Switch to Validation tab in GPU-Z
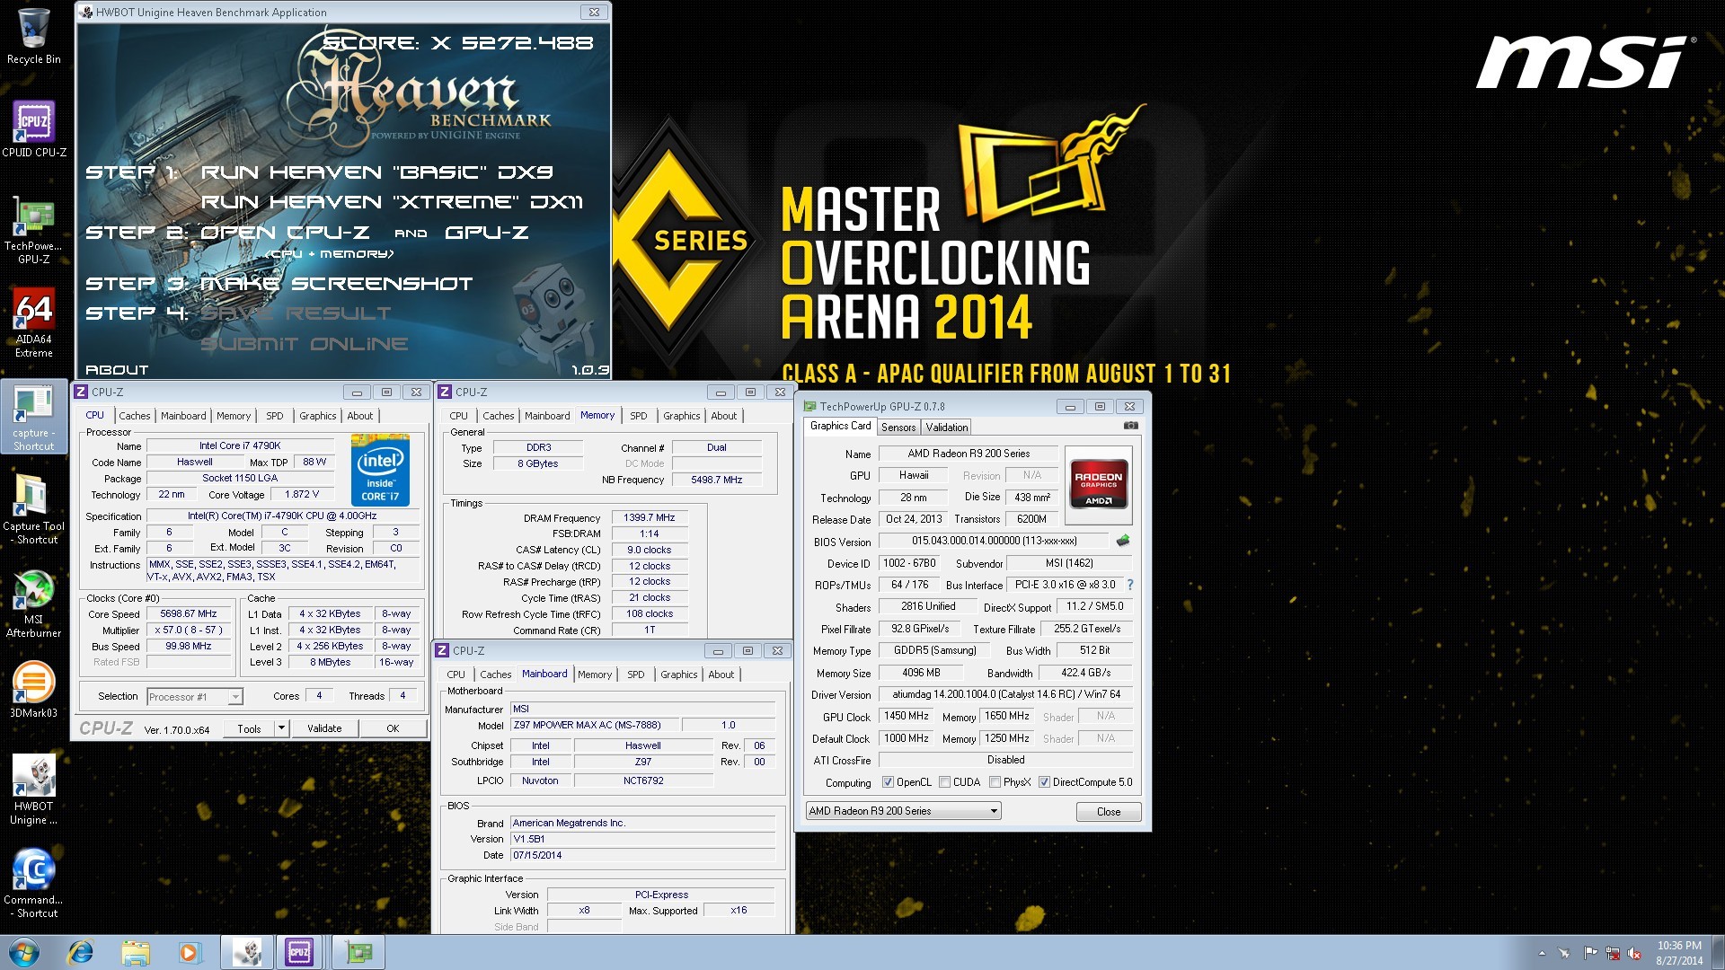 click(x=947, y=428)
